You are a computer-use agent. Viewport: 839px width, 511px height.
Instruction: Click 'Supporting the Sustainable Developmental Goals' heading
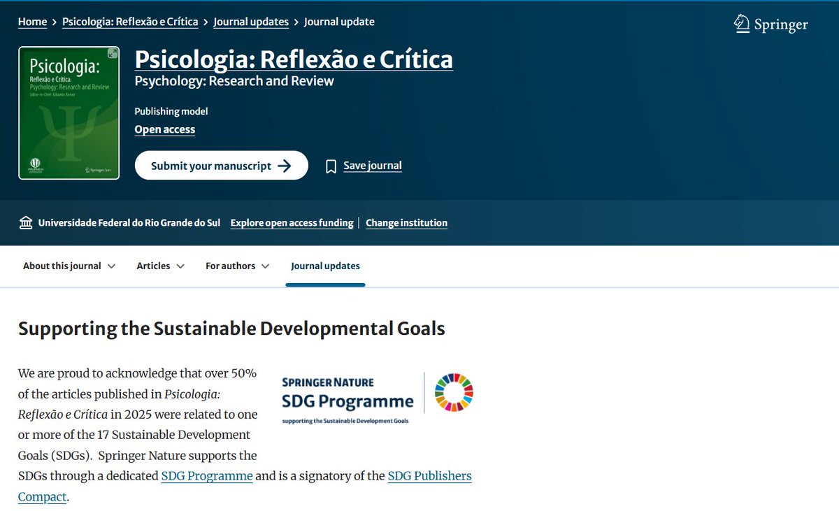pyautogui.click(x=231, y=329)
